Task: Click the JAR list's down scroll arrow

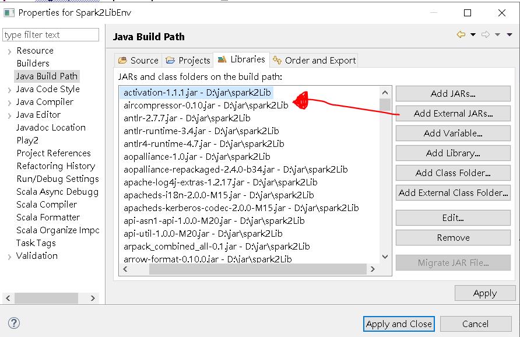Action: [385, 257]
